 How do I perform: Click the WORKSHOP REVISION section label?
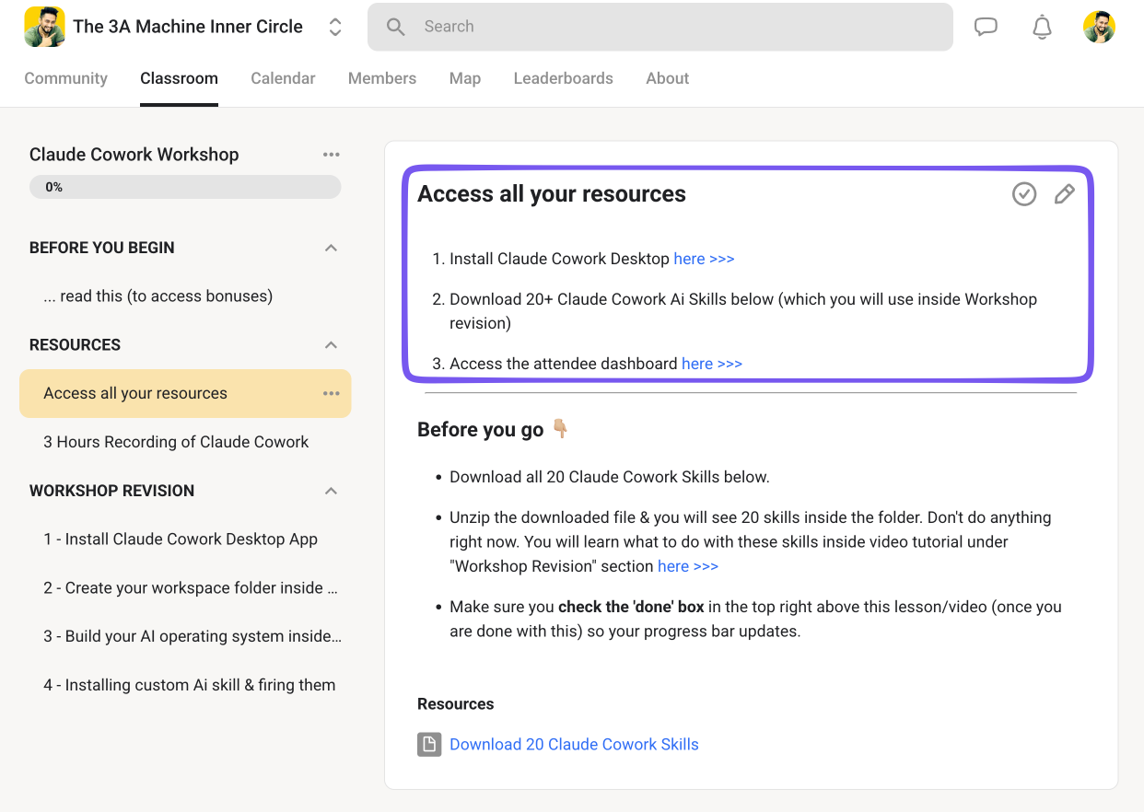[x=112, y=491]
